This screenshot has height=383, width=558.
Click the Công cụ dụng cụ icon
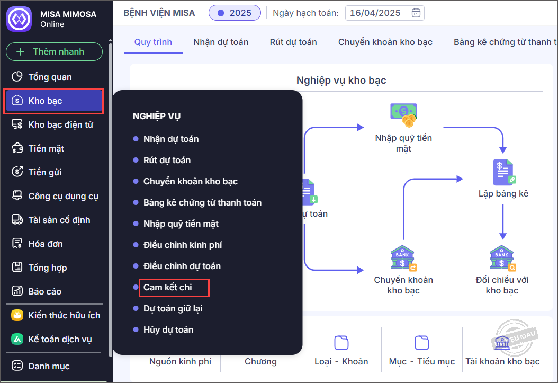click(17, 196)
